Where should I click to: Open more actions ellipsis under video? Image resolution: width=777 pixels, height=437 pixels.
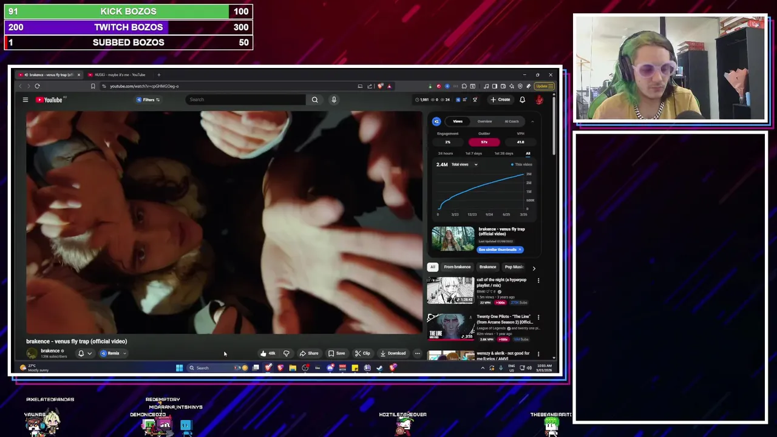point(417,353)
